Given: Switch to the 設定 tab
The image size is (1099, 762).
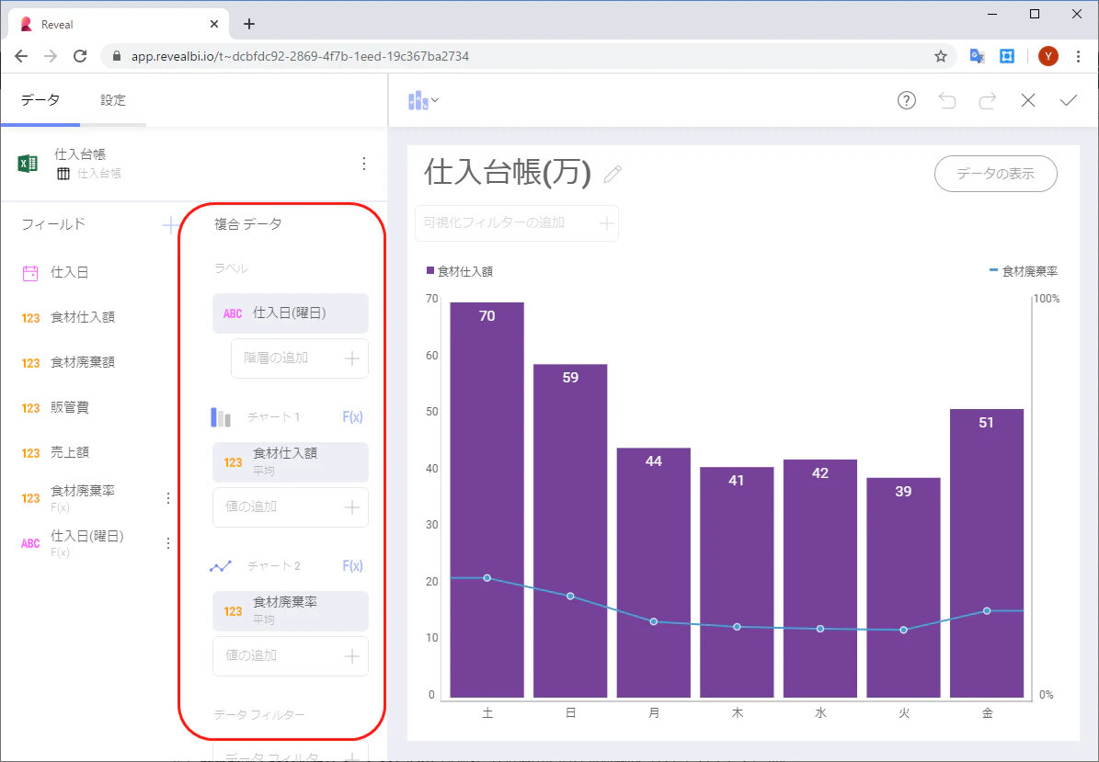Looking at the screenshot, I should (x=113, y=101).
